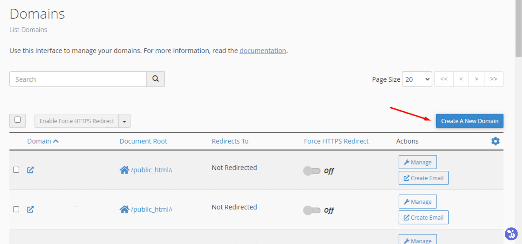
Task: Click 'Not Redirected' text in second row
Action: [x=234, y=207]
